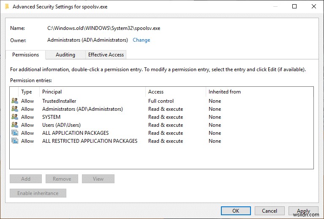
Task: Click the TrustedInstaller entry's user icon
Action: click(x=15, y=101)
